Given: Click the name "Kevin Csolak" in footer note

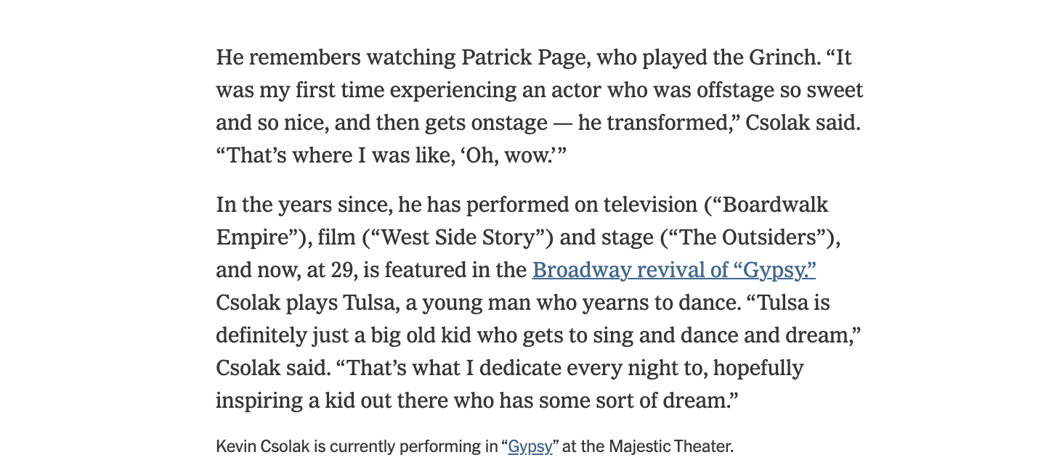Looking at the screenshot, I should [x=263, y=446].
